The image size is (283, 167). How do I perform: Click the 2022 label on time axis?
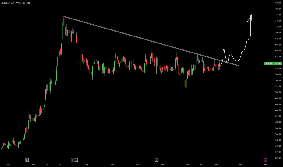click(x=216, y=165)
